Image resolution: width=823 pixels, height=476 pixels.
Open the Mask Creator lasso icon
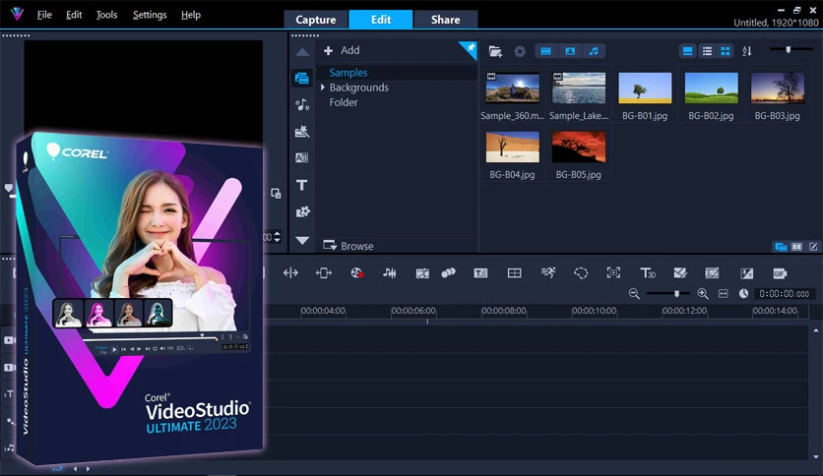(581, 273)
